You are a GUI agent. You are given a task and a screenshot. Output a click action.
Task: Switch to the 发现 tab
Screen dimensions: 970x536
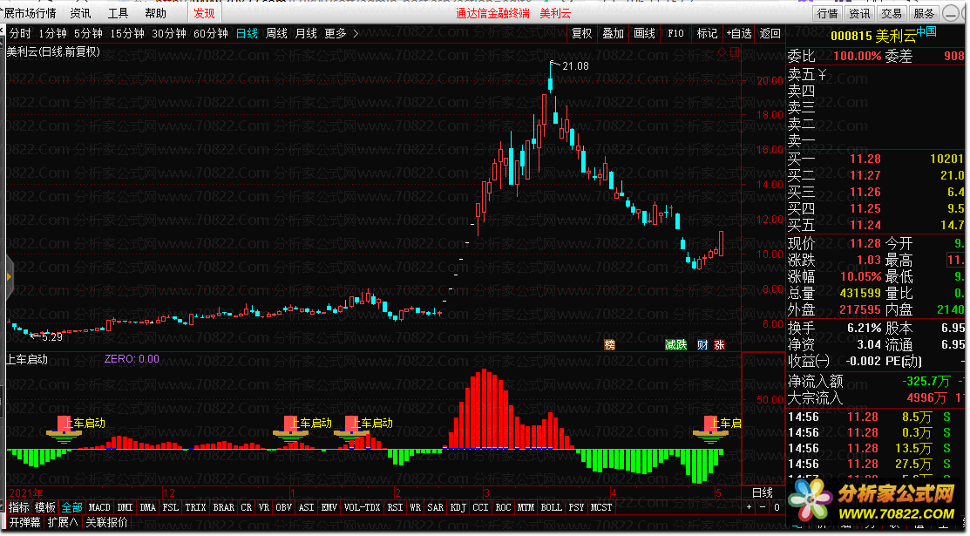204,13
